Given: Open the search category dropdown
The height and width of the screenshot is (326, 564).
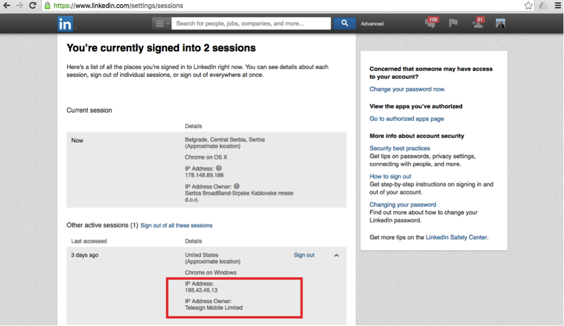Looking at the screenshot, I should [161, 23].
